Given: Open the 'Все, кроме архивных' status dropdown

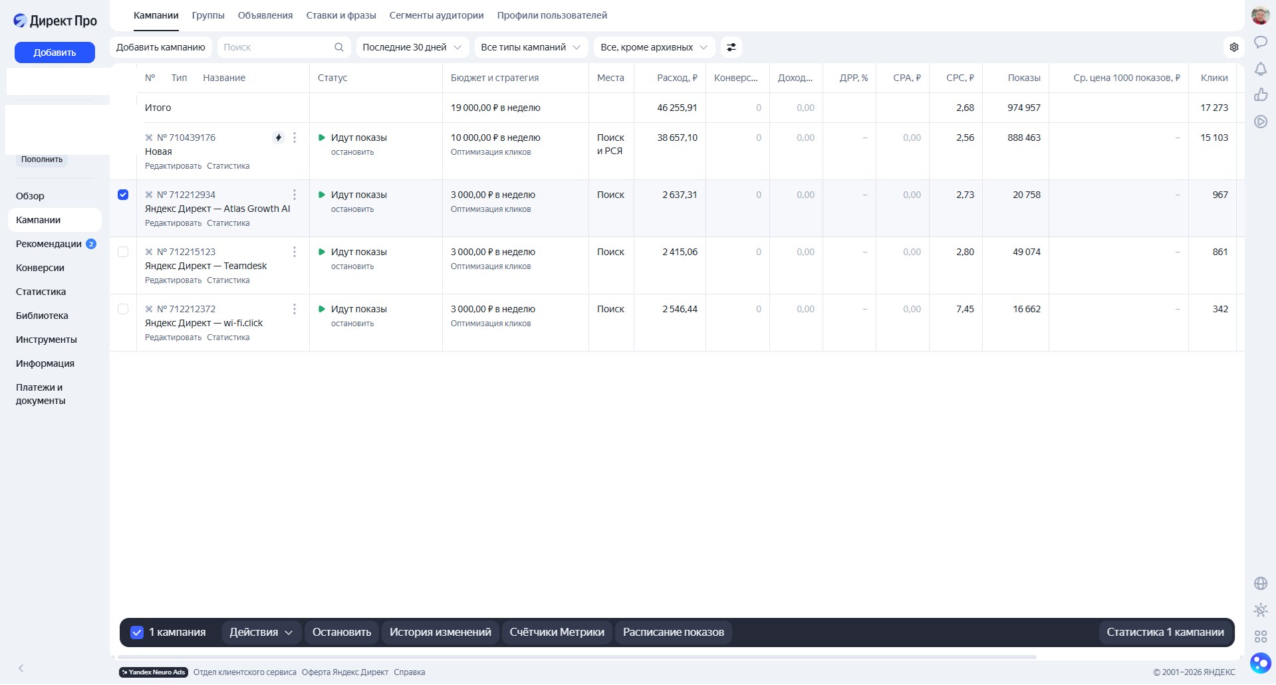Looking at the screenshot, I should [x=654, y=47].
